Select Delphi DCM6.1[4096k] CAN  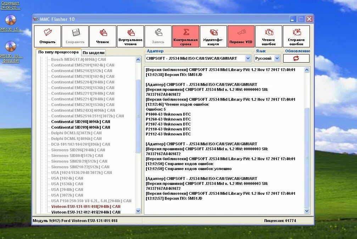(76, 139)
